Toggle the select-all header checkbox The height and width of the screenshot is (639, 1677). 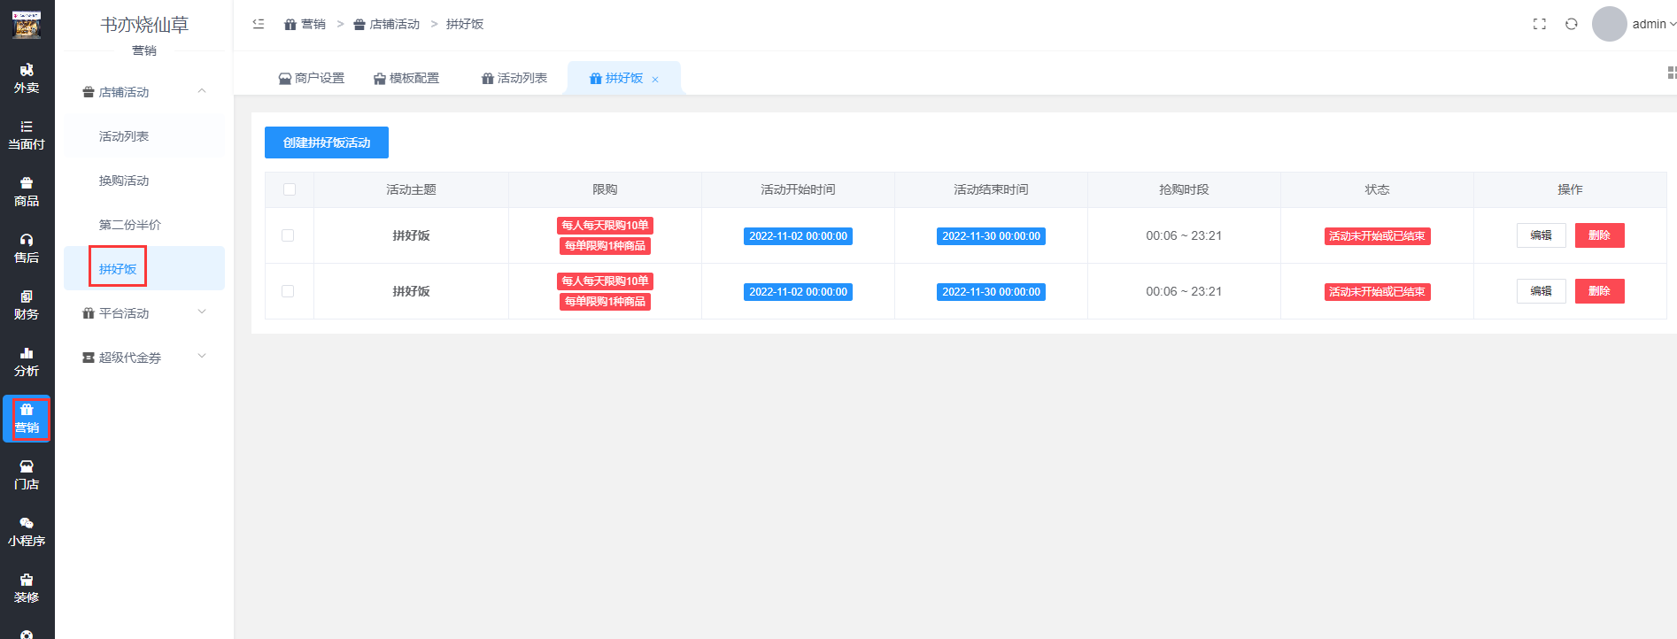(290, 189)
